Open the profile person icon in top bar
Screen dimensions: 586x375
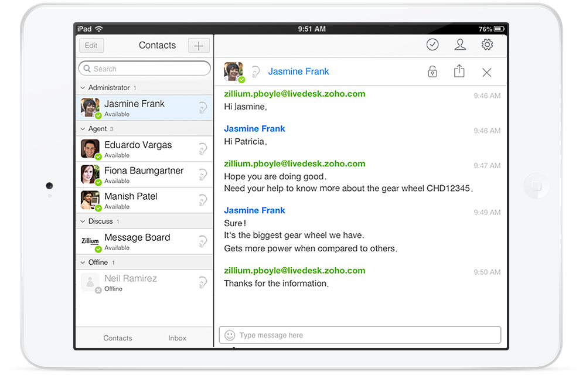click(459, 45)
